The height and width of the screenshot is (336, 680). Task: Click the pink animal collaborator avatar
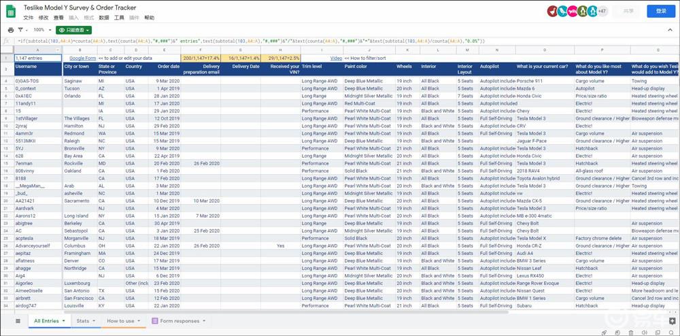click(573, 12)
